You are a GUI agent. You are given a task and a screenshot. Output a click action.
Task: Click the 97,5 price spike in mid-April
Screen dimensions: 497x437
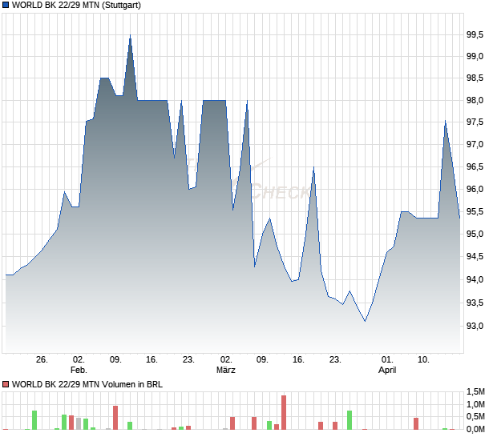pyautogui.click(x=446, y=121)
